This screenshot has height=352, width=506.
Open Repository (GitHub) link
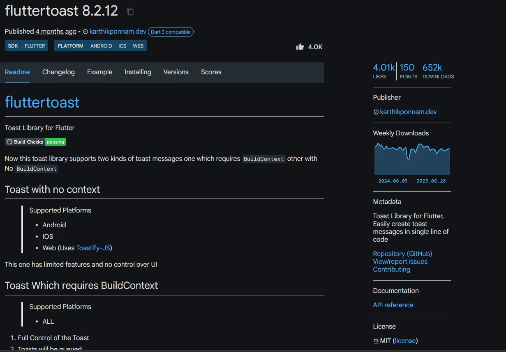[402, 254]
